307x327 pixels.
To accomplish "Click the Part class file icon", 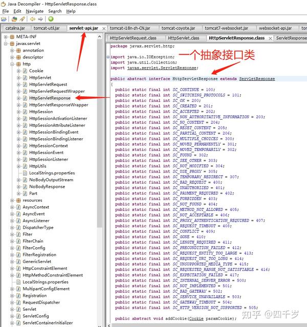I will (25, 193).
